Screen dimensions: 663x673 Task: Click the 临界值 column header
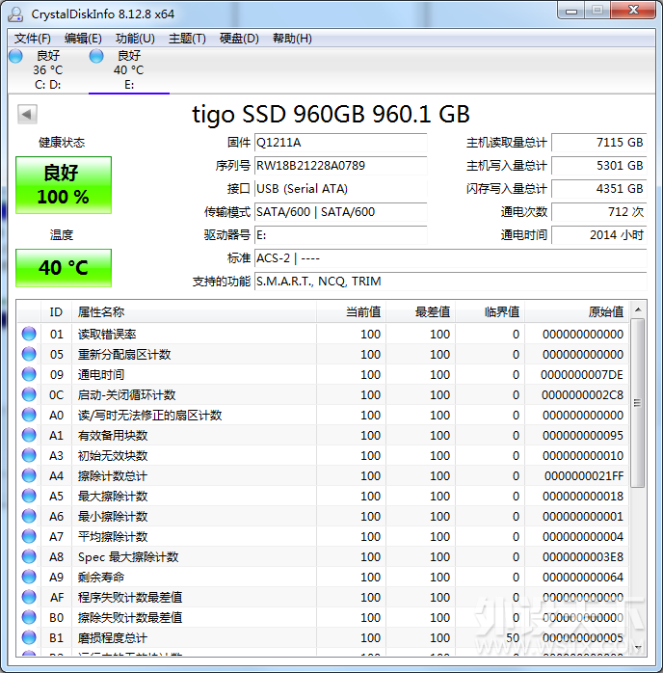pos(491,312)
